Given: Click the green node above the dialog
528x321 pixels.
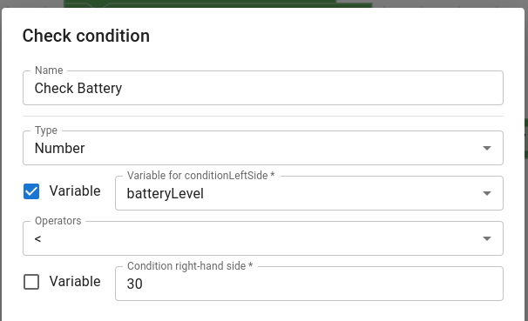Looking at the screenshot, I should click(x=218, y=3).
